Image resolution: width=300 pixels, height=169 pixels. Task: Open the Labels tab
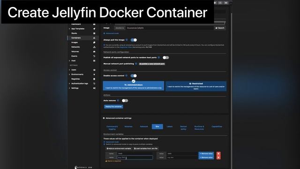pyautogui.click(x=170, y=127)
